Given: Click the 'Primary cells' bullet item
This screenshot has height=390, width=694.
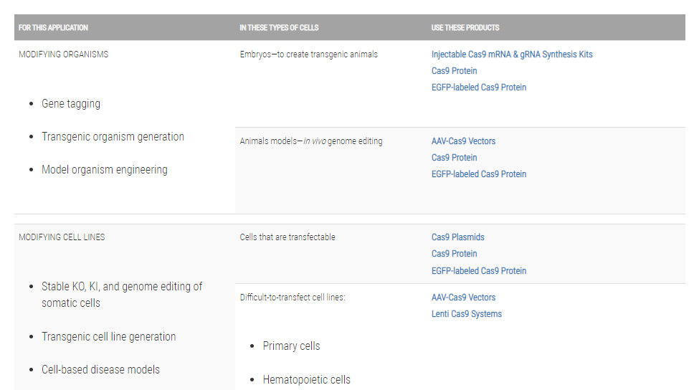Looking at the screenshot, I should (291, 346).
